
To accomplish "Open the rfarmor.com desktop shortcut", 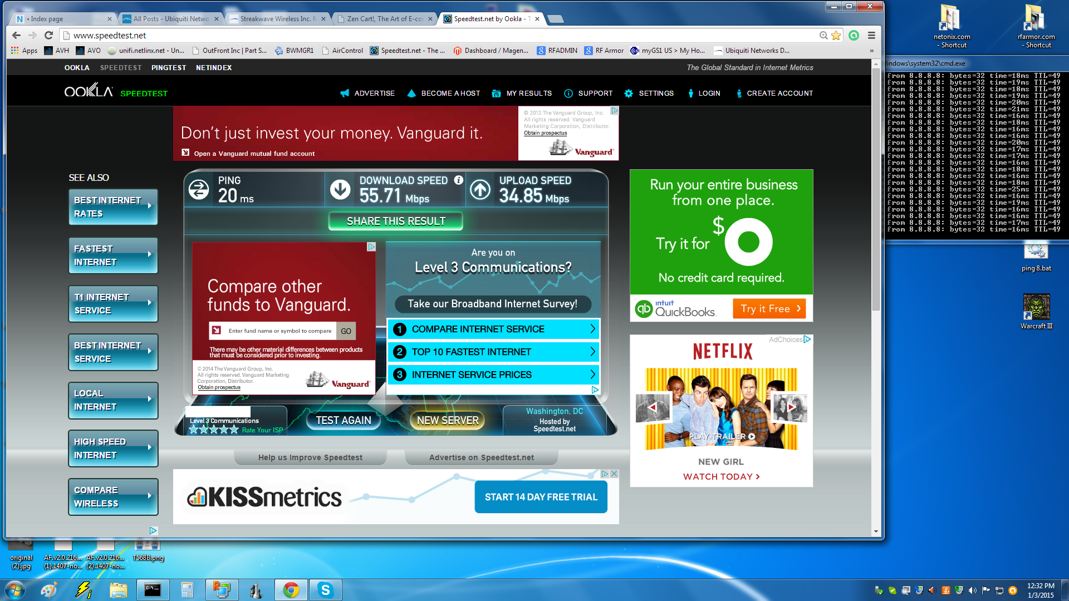I will click(1036, 27).
